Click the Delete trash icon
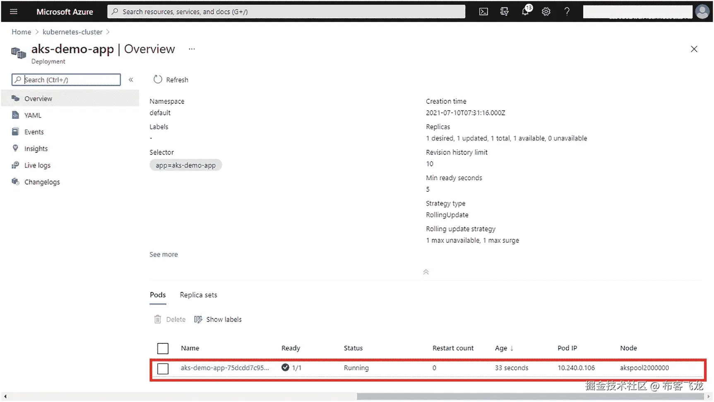This screenshot has width=714, height=402. point(158,319)
